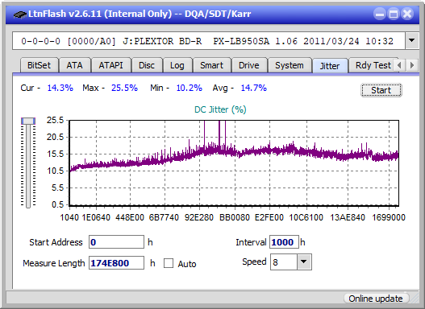
Task: Open the Log tab
Action: [x=177, y=65]
